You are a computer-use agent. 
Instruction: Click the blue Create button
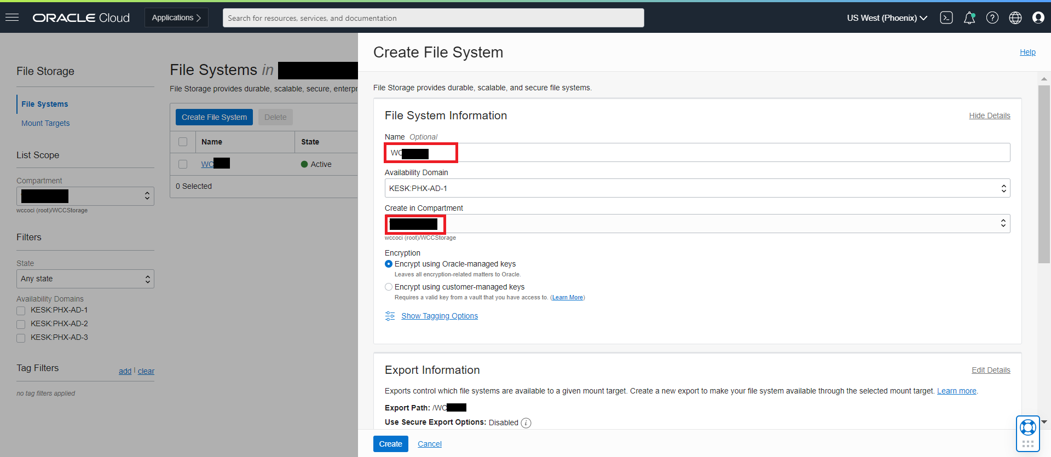pyautogui.click(x=390, y=444)
